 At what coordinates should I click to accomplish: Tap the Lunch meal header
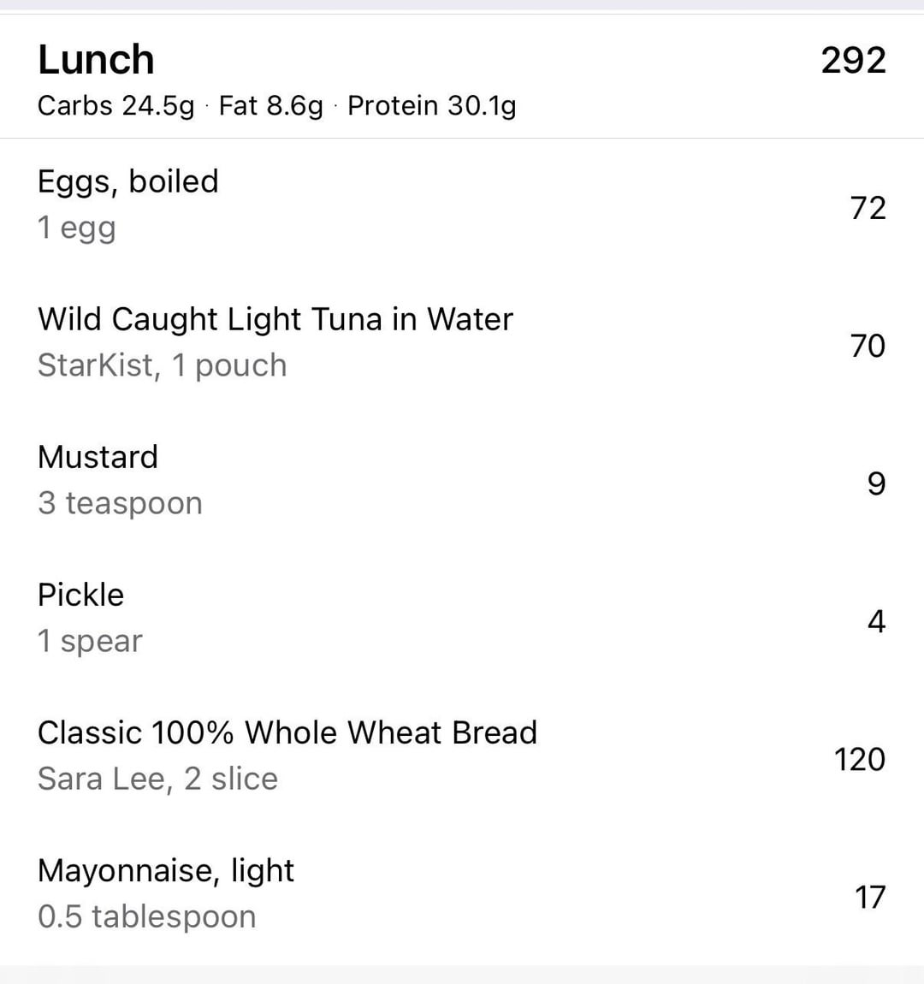click(96, 60)
